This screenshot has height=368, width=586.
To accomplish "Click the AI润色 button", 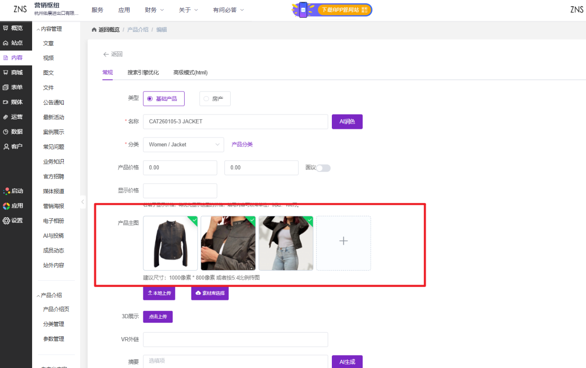I will coord(347,122).
